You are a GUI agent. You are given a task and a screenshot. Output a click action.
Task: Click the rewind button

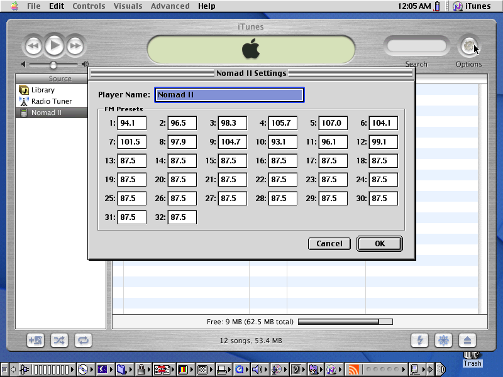33,46
